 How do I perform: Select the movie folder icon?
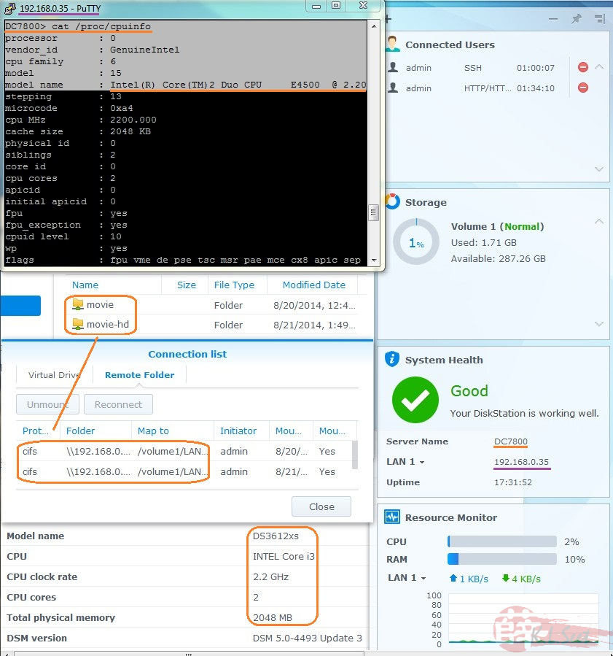(78, 304)
